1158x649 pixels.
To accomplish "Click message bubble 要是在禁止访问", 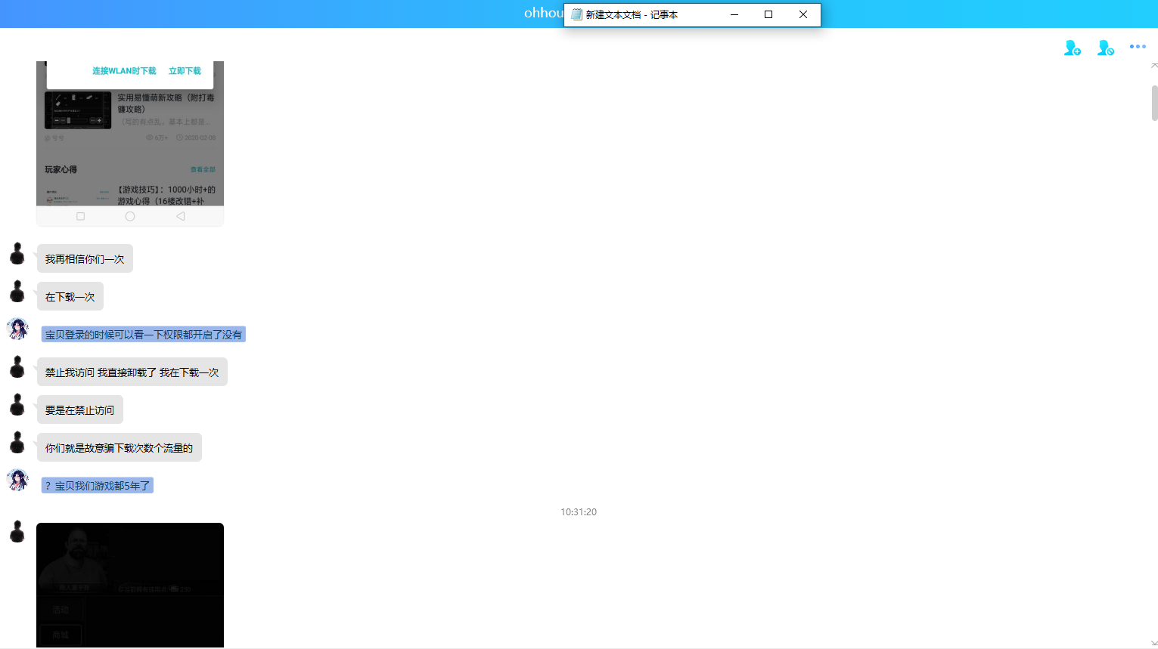I will point(80,409).
